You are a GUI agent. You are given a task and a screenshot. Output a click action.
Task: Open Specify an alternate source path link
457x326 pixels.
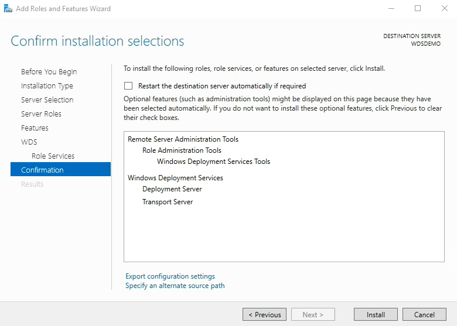[175, 286]
